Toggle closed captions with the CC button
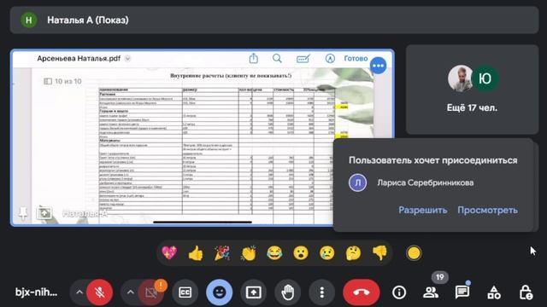Screen dimensions: 547x307 [x=185, y=293]
